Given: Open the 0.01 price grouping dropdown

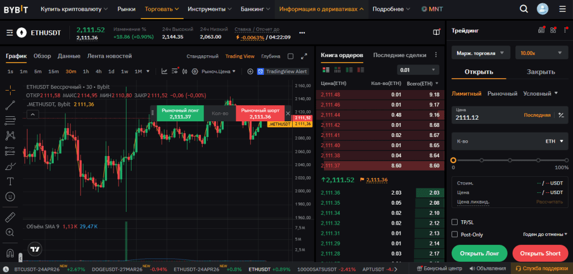Looking at the screenshot, I should 418,70.
